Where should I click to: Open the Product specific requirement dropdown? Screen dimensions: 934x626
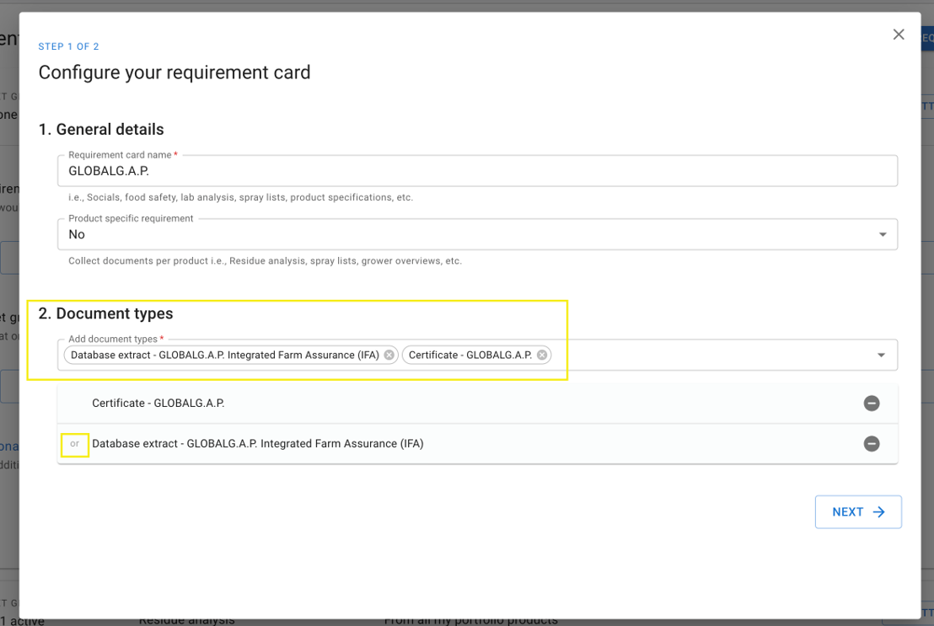[x=477, y=234]
